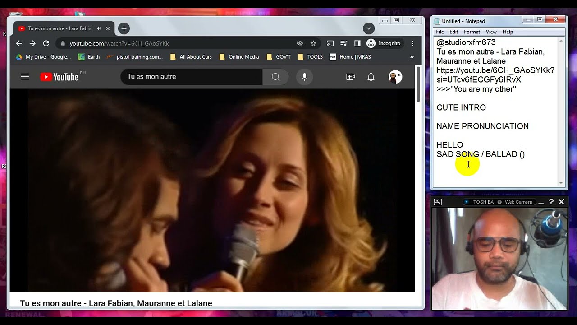Toggle Chrome side panel
Viewport: 577px width, 325px height.
[357, 43]
